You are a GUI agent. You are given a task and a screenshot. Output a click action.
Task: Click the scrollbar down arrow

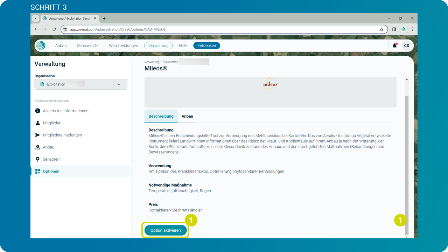406,237
